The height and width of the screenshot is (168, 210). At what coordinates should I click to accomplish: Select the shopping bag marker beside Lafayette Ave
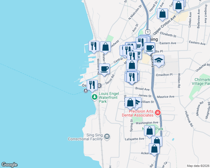157,140
